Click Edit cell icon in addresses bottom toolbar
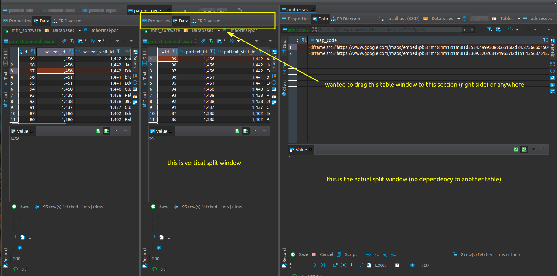Image resolution: width=557 pixels, height=276 pixels. coord(369,255)
